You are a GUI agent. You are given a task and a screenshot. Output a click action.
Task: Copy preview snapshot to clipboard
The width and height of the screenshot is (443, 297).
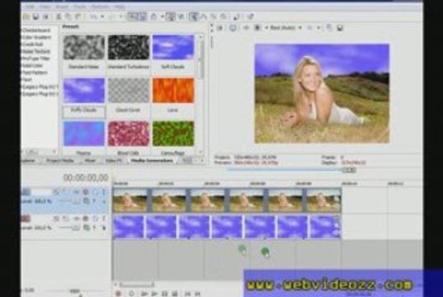pyautogui.click(x=329, y=28)
